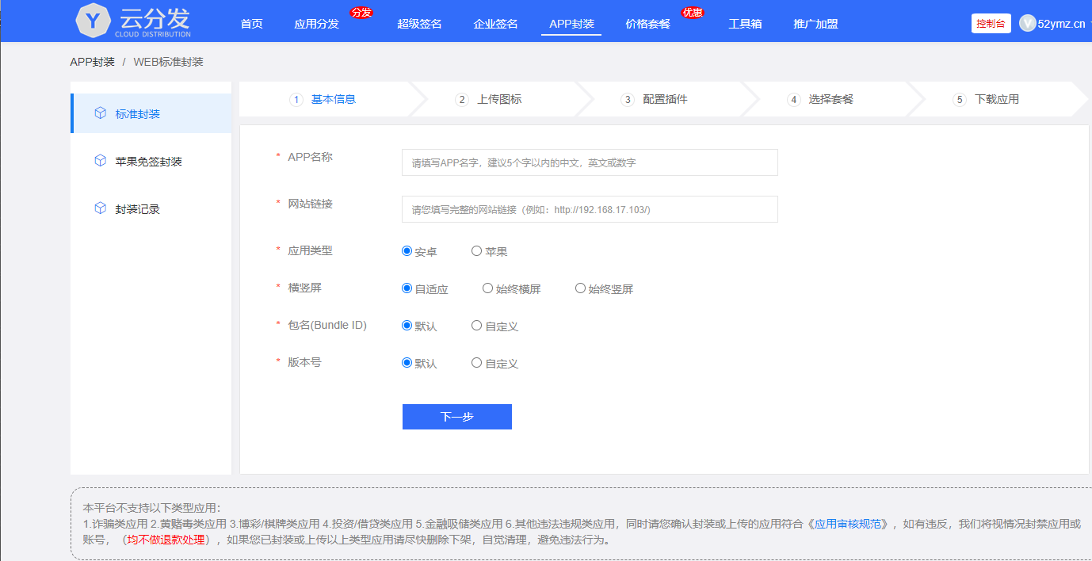
Task: Open the 首页 nav item
Action: click(251, 24)
